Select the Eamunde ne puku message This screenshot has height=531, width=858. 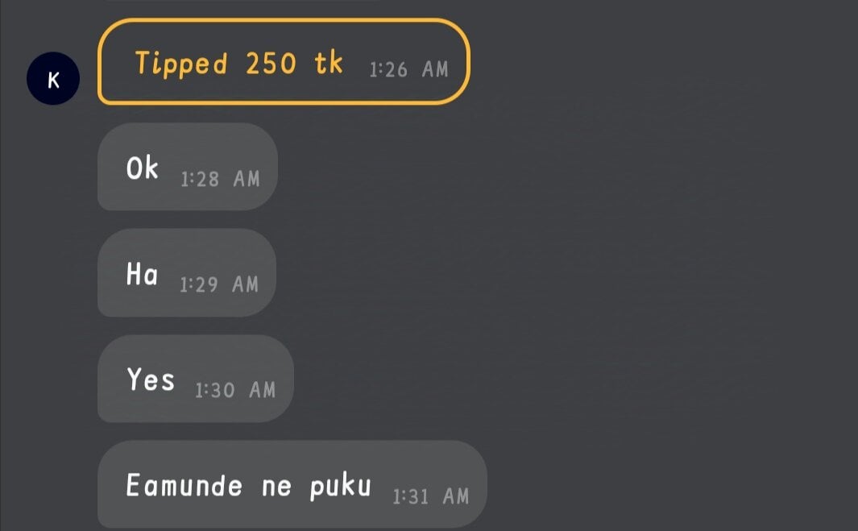[x=292, y=484]
